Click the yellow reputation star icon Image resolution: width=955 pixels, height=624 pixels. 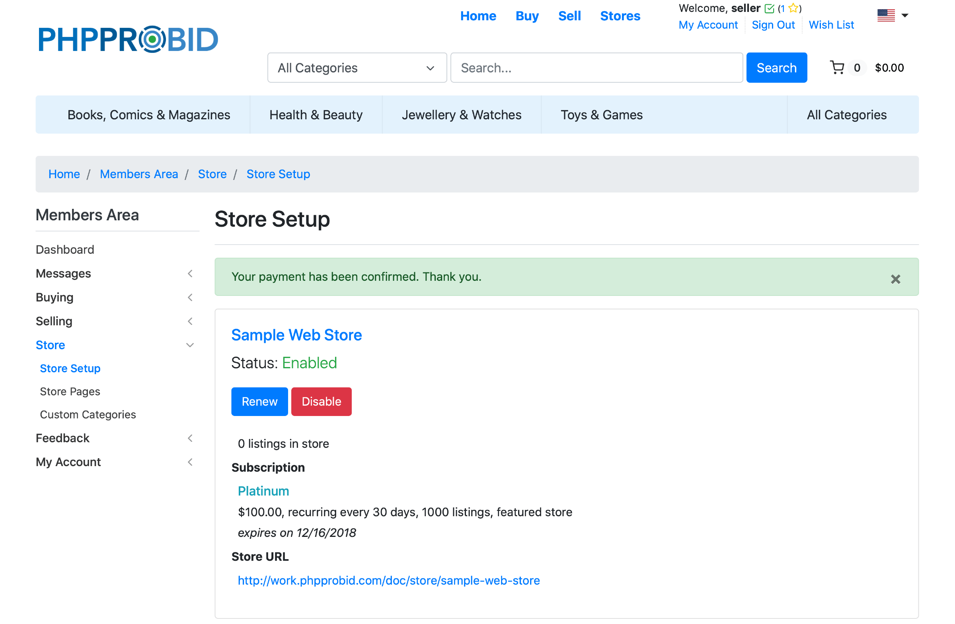pyautogui.click(x=793, y=8)
